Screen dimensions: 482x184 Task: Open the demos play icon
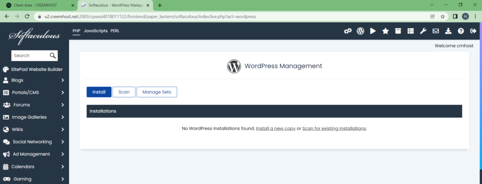point(373,31)
